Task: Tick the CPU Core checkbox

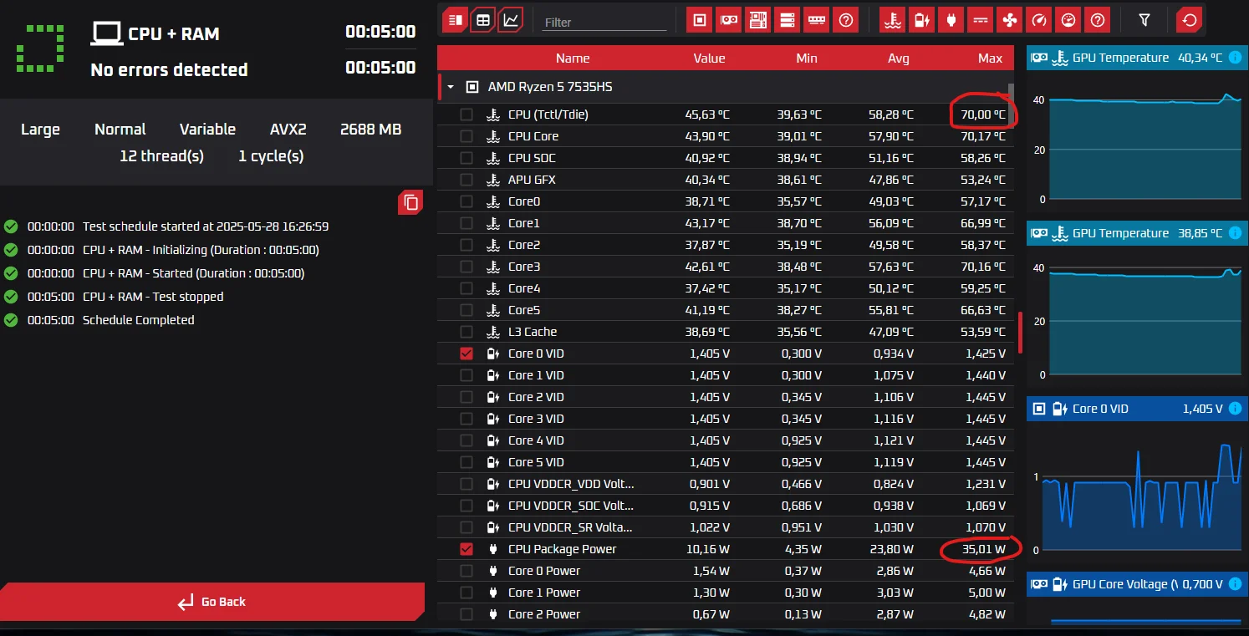Action: tap(466, 136)
